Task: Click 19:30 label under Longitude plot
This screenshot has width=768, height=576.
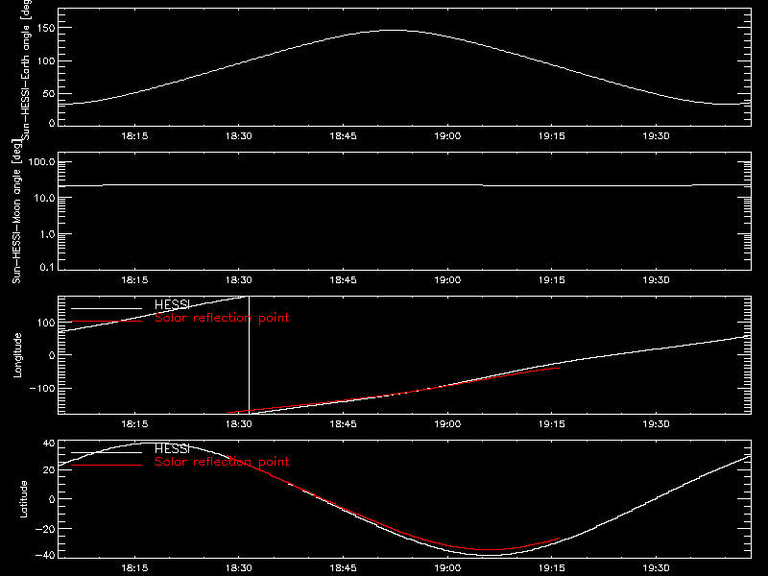Action: point(656,424)
